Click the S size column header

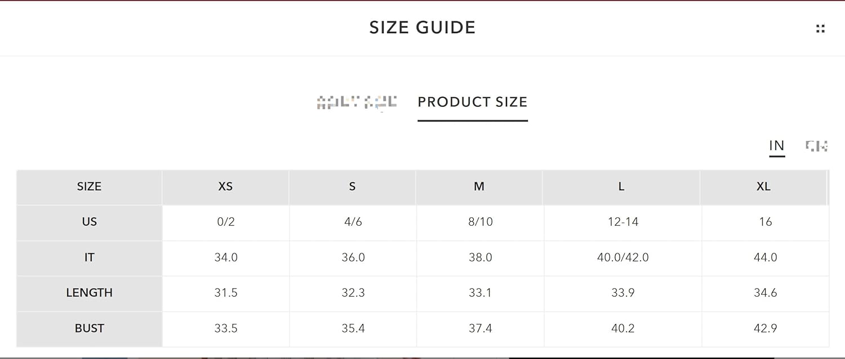point(352,187)
